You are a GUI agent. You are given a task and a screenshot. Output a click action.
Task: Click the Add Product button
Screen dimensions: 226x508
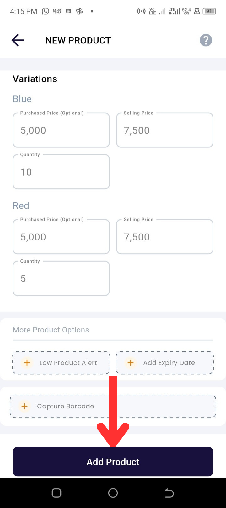click(113, 462)
